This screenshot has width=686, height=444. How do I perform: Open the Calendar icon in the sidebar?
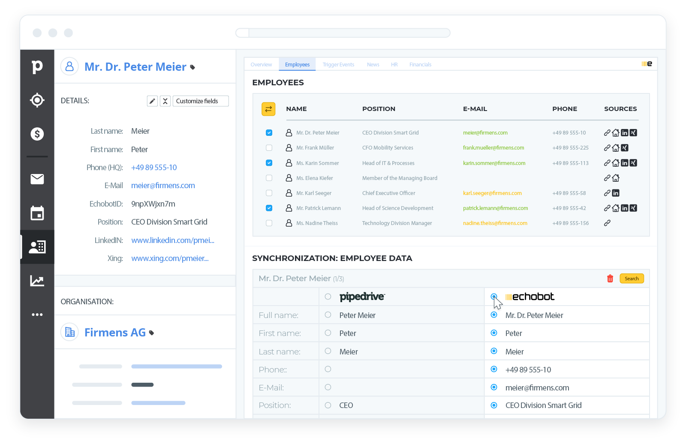(x=37, y=213)
